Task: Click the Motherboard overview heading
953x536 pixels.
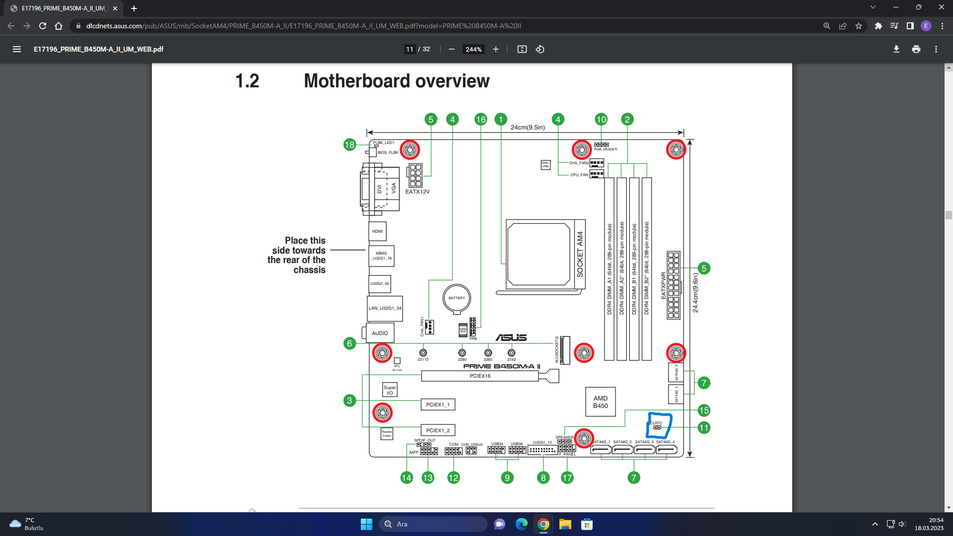Action: point(397,81)
